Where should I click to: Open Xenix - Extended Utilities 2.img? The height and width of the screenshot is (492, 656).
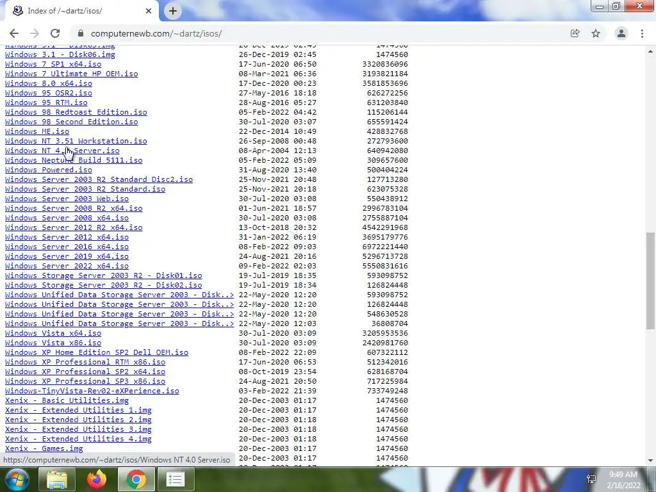pyautogui.click(x=78, y=420)
